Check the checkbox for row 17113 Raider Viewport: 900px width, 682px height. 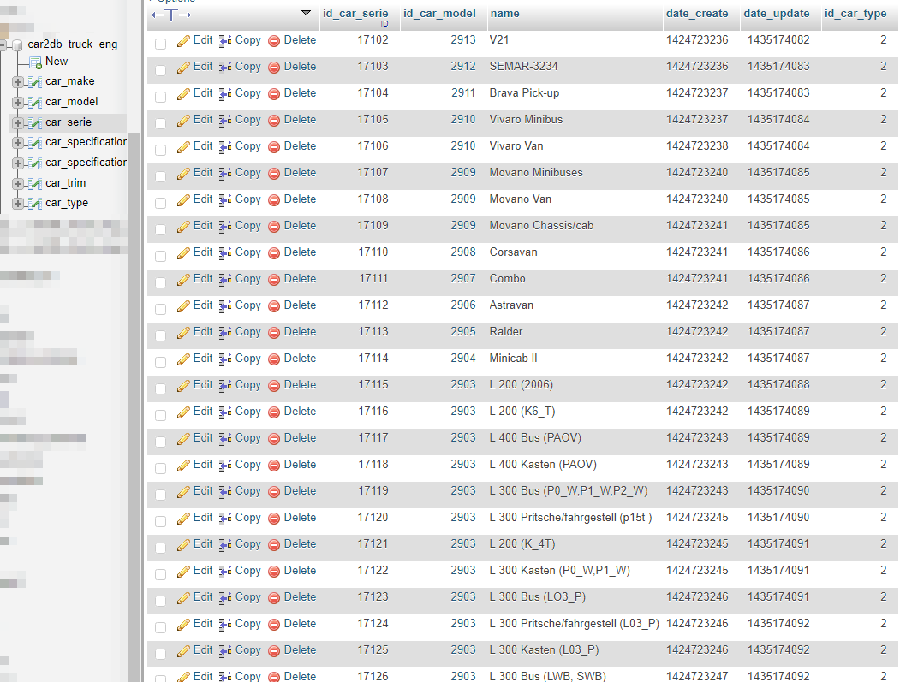point(161,335)
